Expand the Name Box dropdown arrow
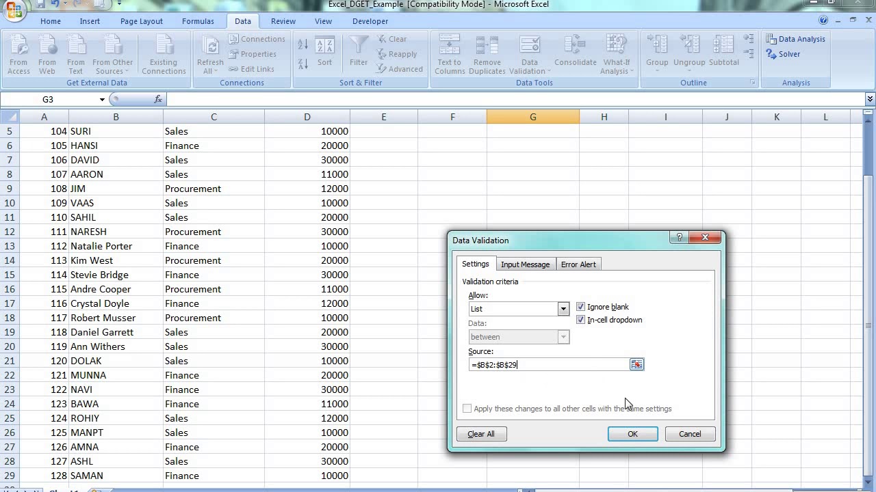The width and height of the screenshot is (876, 492). tap(102, 100)
